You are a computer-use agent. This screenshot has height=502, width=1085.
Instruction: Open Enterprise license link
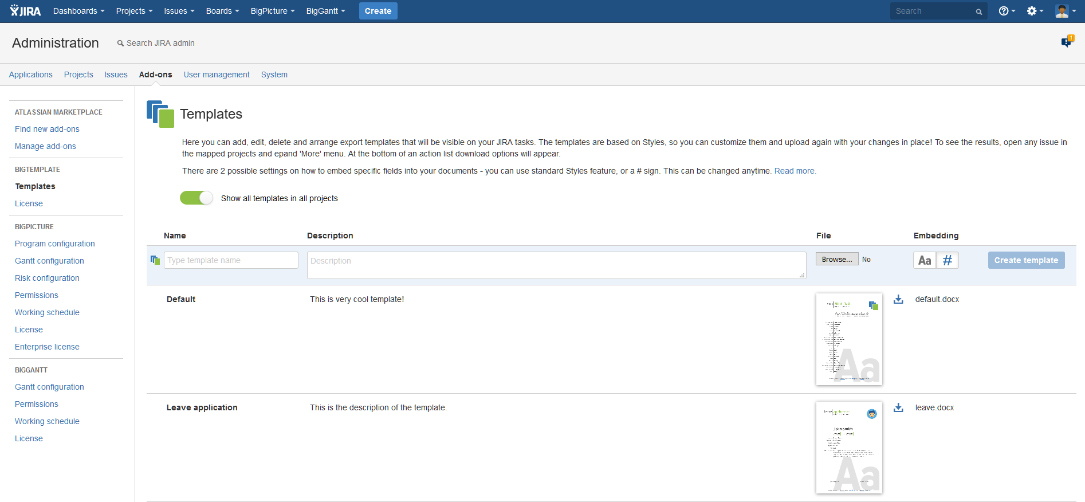[x=47, y=347]
